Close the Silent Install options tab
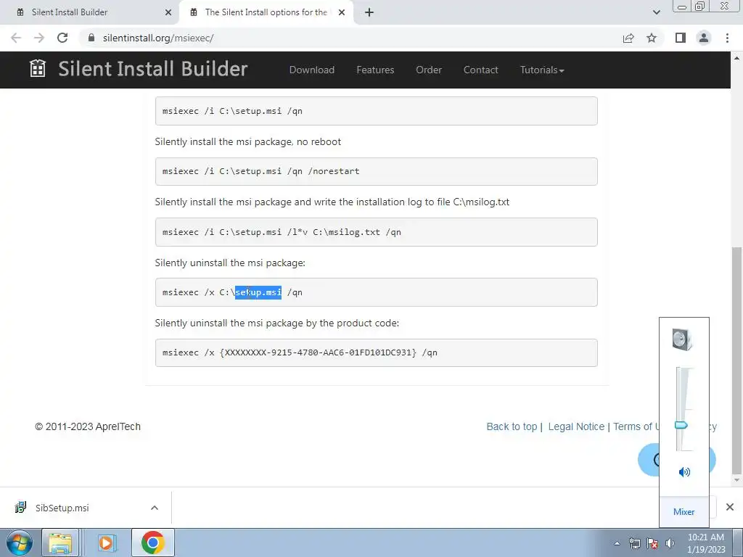Screen dimensions: 743x557 (x=342, y=12)
